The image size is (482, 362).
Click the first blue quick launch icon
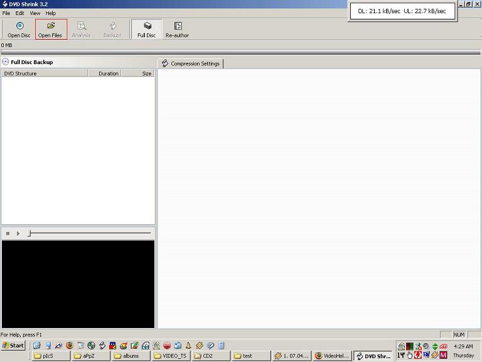click(37, 346)
